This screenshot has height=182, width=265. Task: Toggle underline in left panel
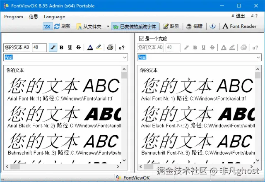[70, 48]
